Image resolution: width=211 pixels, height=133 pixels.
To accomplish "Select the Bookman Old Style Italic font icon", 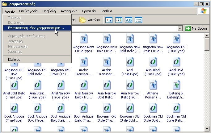I will tap(176, 108).
